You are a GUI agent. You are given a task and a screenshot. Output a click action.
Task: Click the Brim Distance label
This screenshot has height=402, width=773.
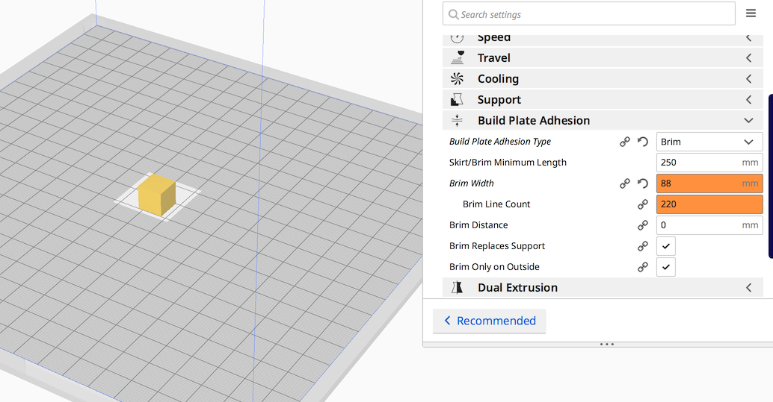pos(478,224)
